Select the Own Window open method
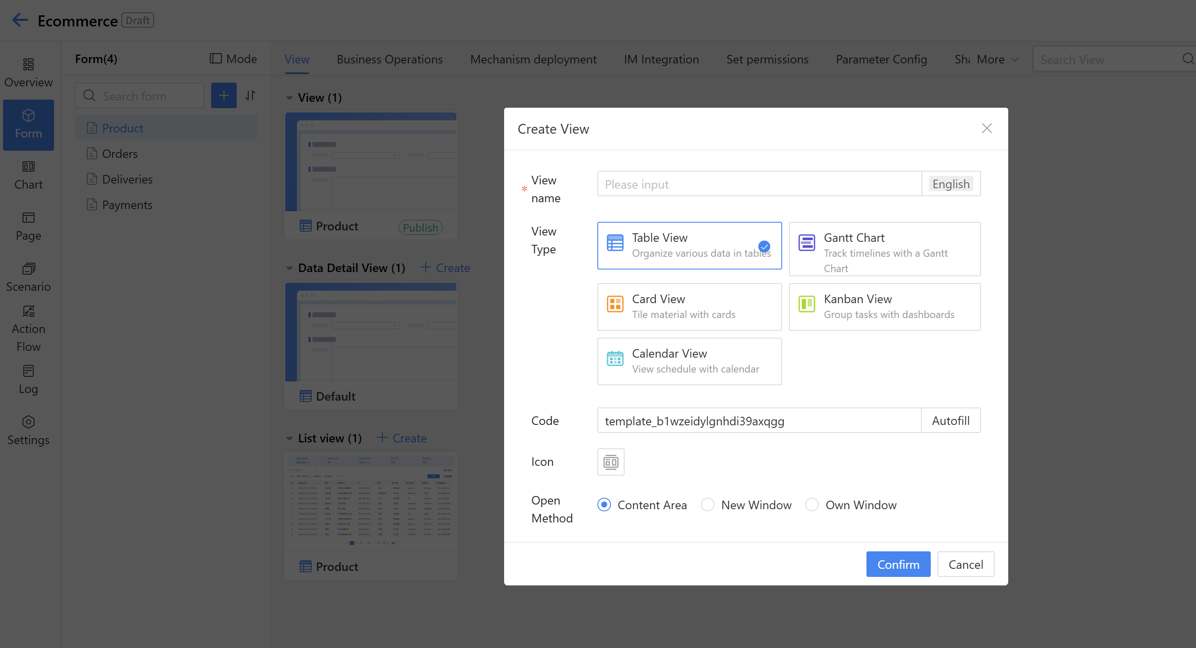 click(812, 505)
